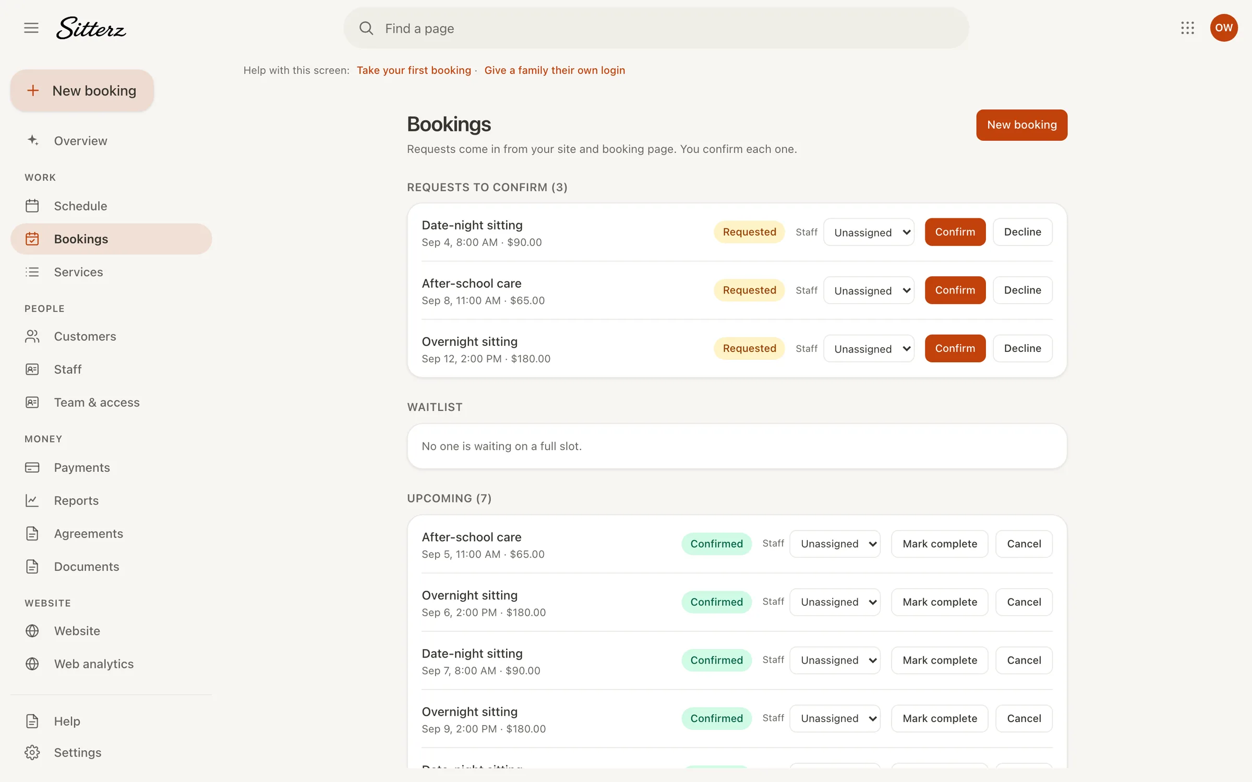
Task: Confirm the Overnight sitting Sep 12 request
Action: (955, 349)
